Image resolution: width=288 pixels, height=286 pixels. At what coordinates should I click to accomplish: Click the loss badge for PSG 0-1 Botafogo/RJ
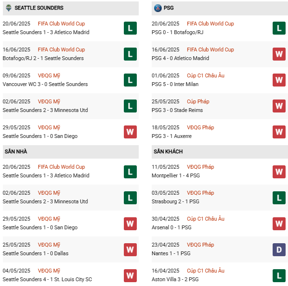click(x=279, y=28)
